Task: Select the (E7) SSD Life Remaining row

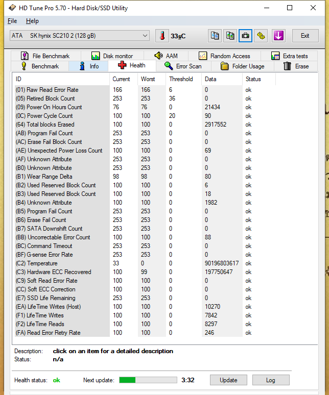Action: pyautogui.click(x=145, y=298)
